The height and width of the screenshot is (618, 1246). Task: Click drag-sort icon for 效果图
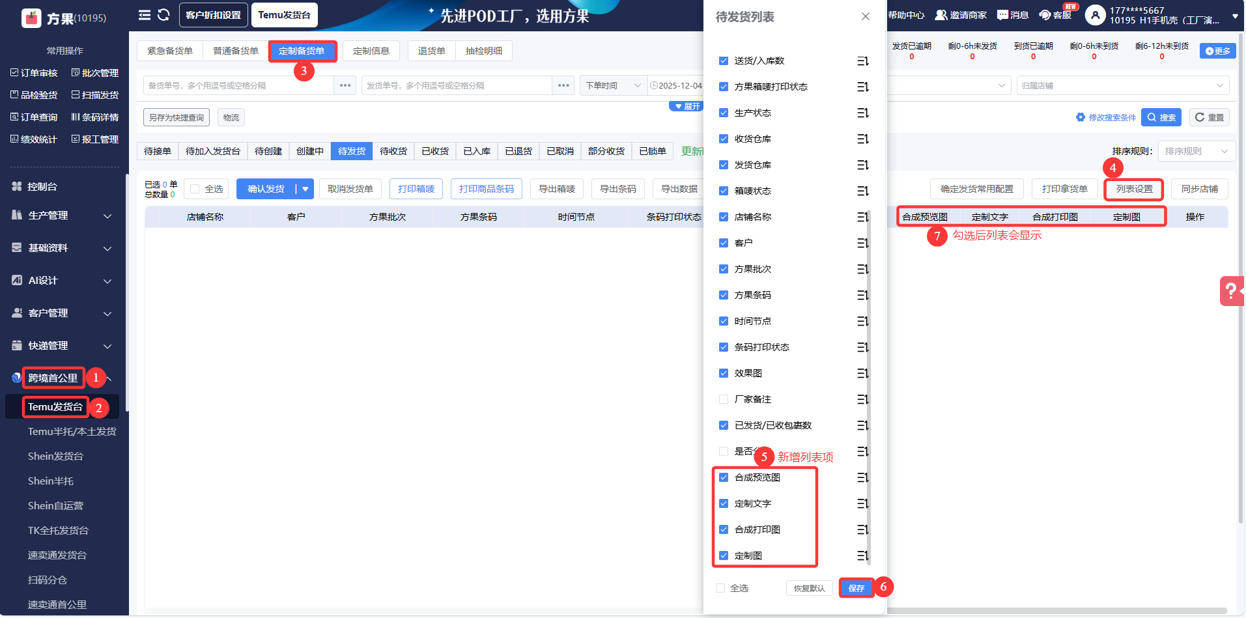pos(863,373)
